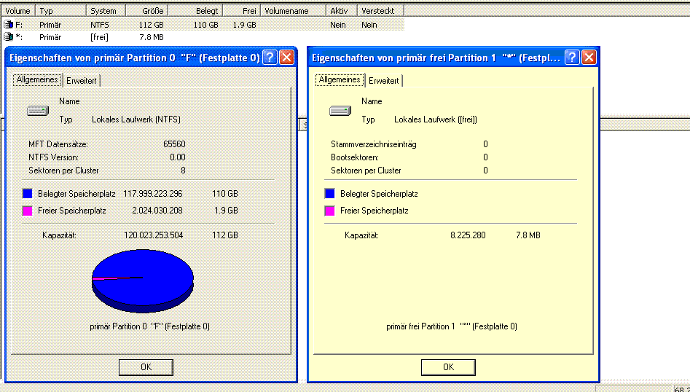690x392 pixels.
Task: Sort by Volumename column header
Action: point(294,11)
